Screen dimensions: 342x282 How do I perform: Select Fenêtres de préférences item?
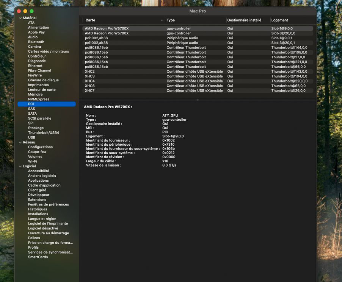(x=49, y=205)
